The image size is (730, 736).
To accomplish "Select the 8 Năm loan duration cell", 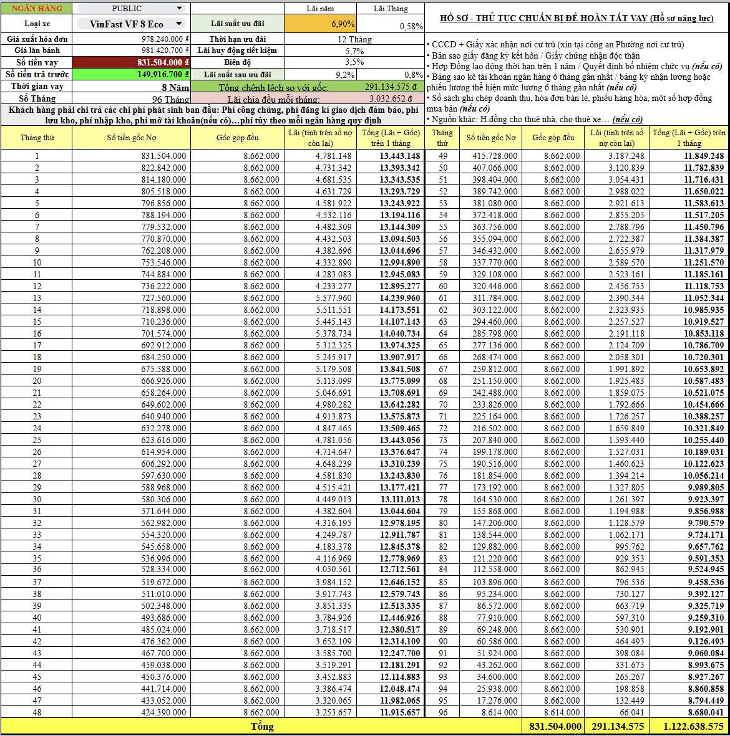I will click(x=131, y=87).
